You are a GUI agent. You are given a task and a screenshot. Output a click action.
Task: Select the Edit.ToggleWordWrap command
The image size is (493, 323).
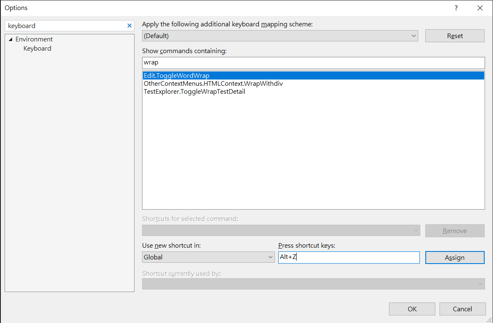pos(177,76)
